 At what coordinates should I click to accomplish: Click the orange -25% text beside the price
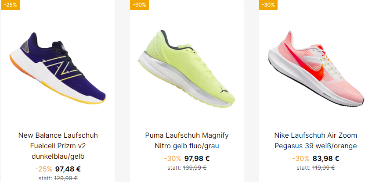click(43, 169)
